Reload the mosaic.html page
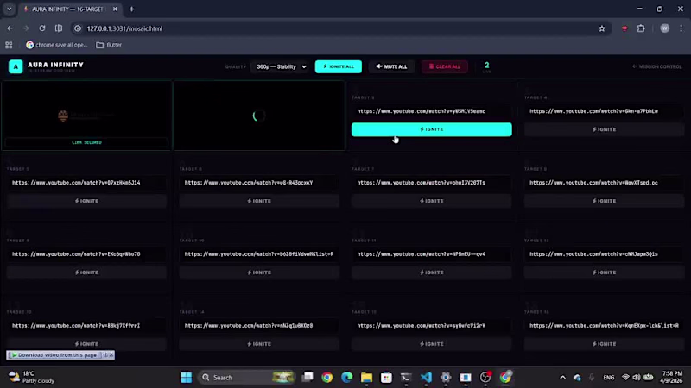The height and width of the screenshot is (388, 691). coord(41,28)
